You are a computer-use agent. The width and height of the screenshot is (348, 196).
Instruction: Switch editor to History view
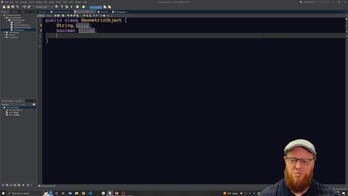pos(49,16)
